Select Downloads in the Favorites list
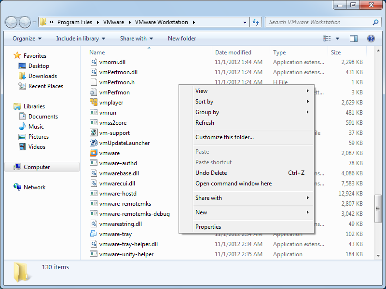The image size is (386, 289). point(42,76)
